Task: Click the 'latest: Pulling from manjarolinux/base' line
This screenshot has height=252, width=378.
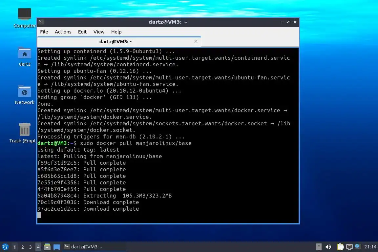Action: click(x=99, y=156)
